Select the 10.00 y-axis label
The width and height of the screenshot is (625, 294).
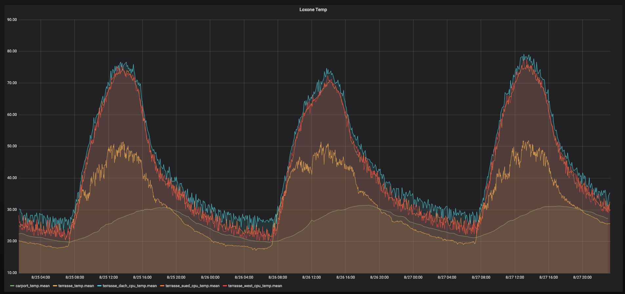point(12,273)
